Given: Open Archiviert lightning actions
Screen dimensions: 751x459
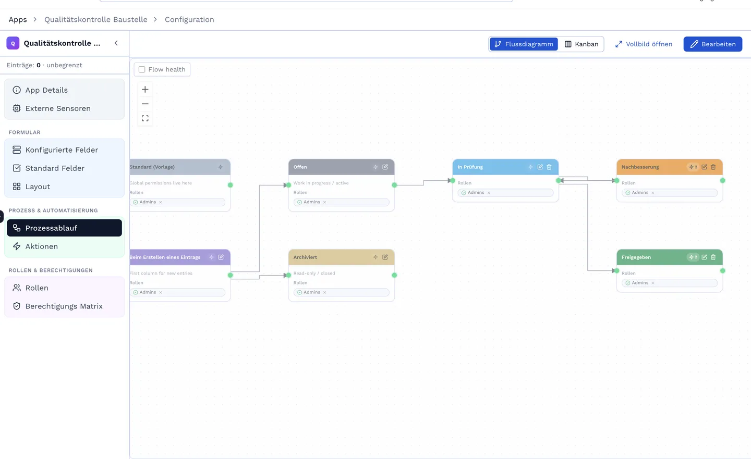Looking at the screenshot, I should click(375, 257).
